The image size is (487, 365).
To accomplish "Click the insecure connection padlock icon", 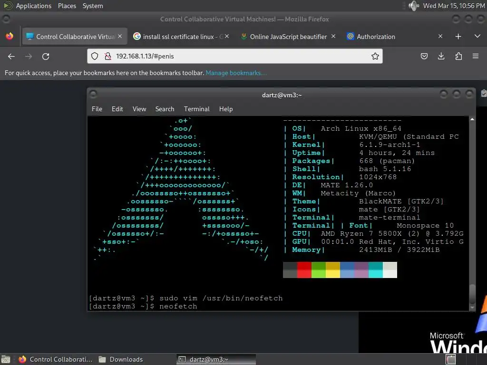I will [x=107, y=56].
